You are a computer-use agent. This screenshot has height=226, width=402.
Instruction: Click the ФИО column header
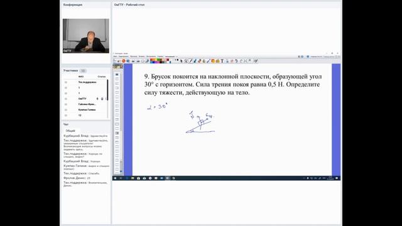tap(81, 77)
